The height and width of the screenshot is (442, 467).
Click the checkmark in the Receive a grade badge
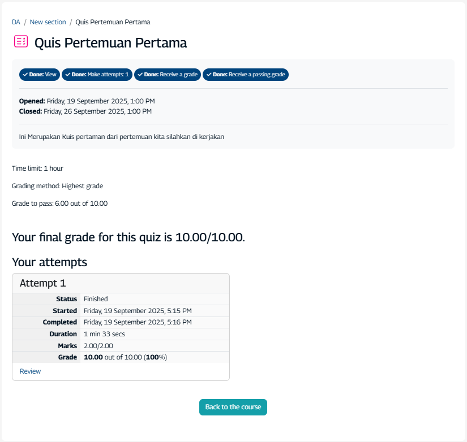point(140,75)
